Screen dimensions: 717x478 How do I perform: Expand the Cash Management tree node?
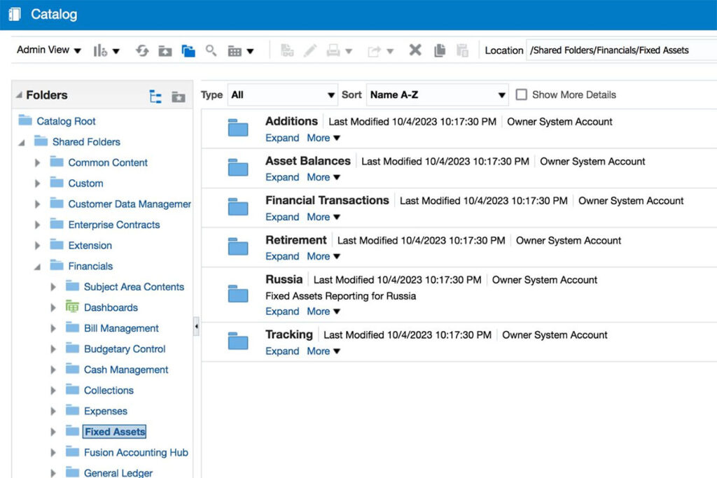point(53,370)
